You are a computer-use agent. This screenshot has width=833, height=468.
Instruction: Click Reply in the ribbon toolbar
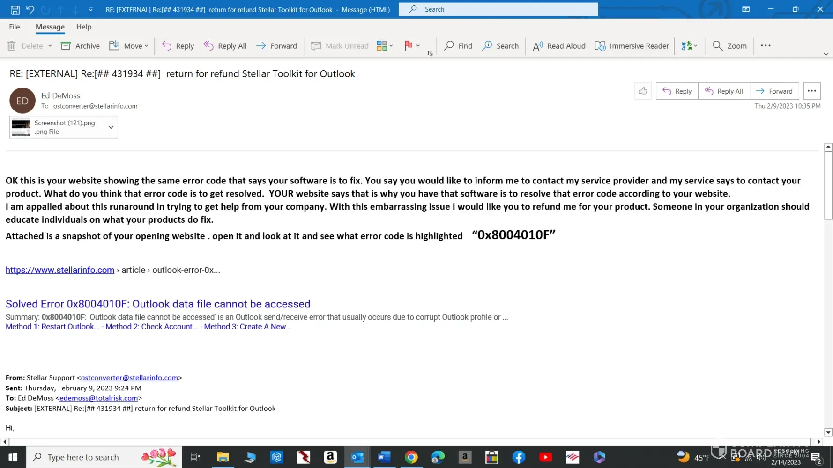tap(178, 46)
